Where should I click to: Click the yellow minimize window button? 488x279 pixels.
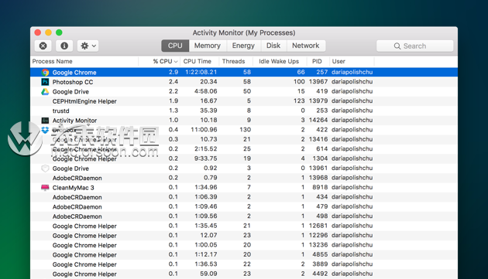48,32
